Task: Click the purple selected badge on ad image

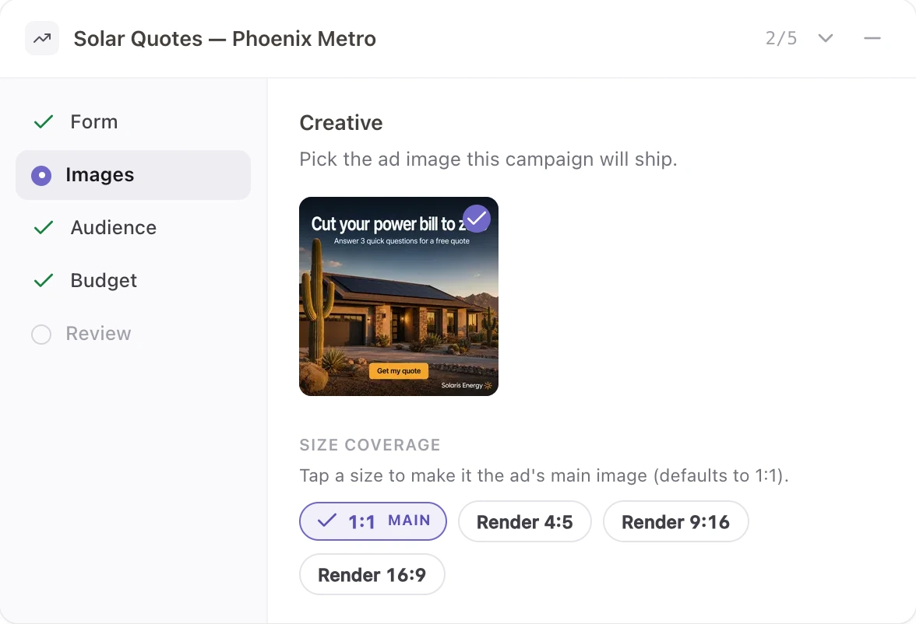Action: click(x=477, y=219)
